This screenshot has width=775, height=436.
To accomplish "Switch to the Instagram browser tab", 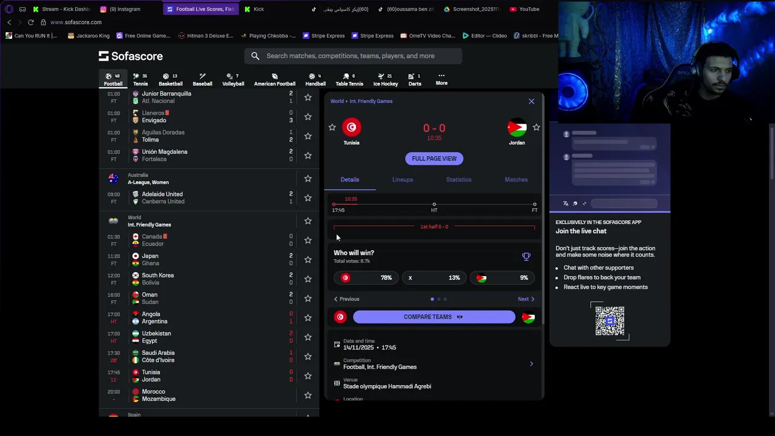I will pyautogui.click(x=125, y=9).
